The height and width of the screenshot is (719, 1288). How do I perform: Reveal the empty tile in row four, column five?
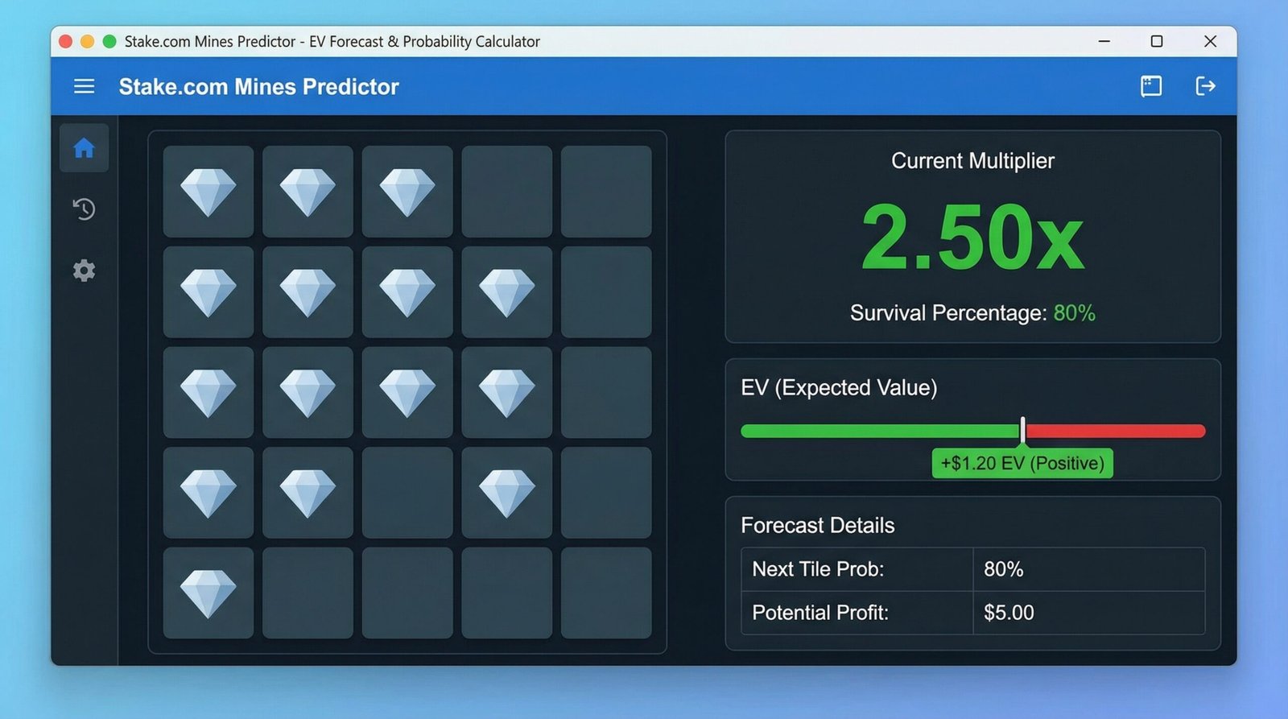606,493
